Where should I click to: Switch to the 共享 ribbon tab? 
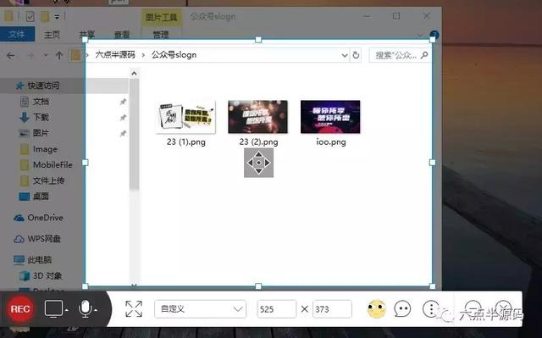(86, 34)
